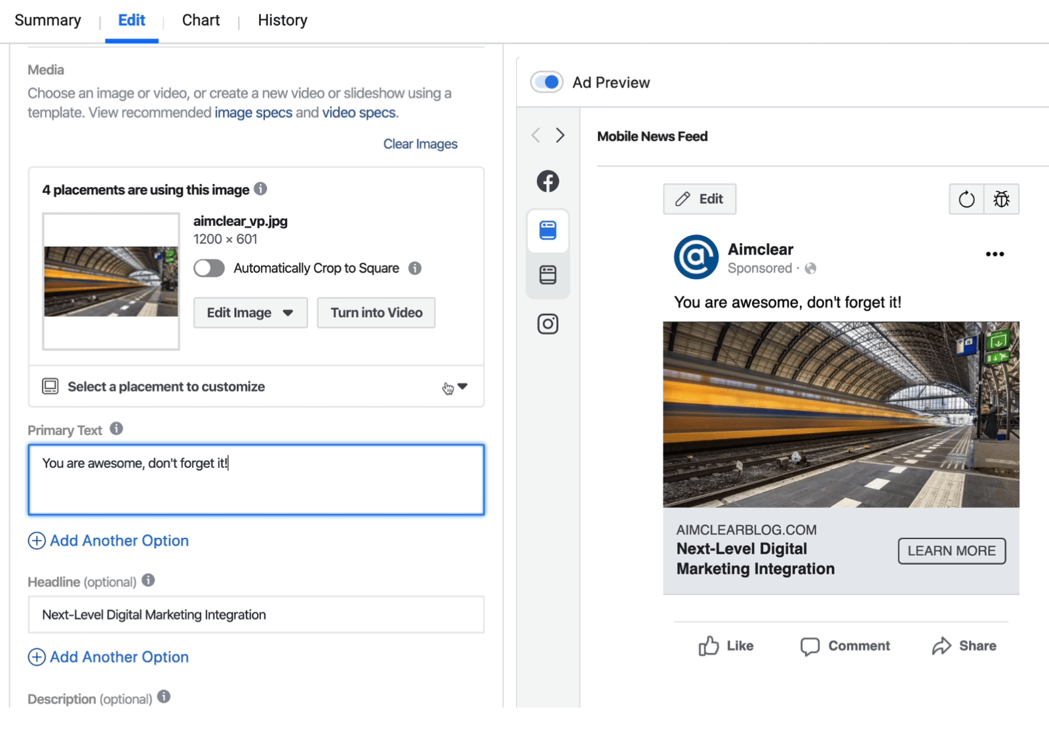
Task: Add another Primary Text option
Action: (x=108, y=541)
